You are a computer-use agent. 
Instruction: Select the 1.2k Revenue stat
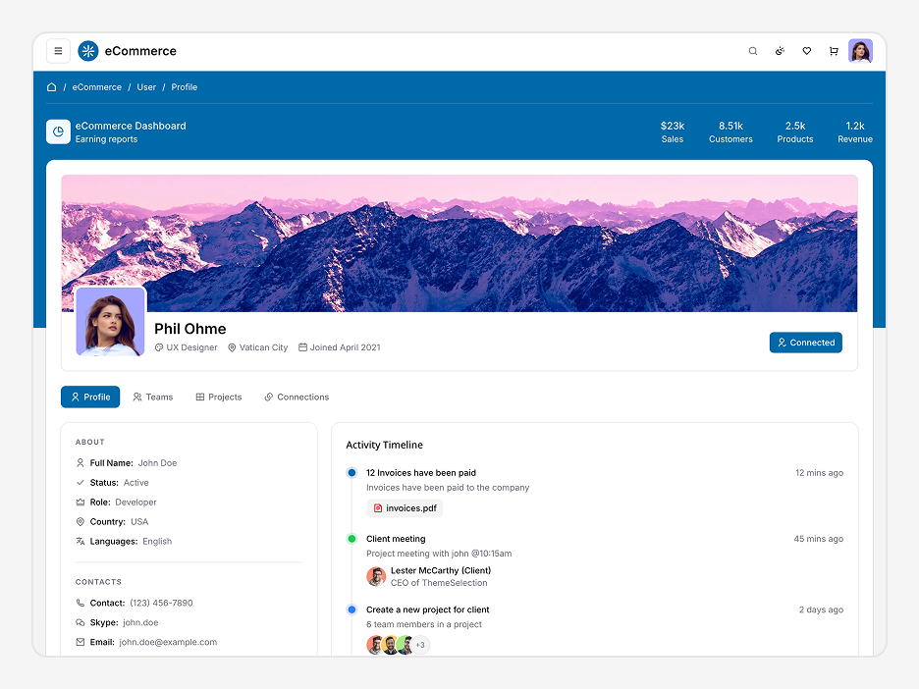pos(855,132)
